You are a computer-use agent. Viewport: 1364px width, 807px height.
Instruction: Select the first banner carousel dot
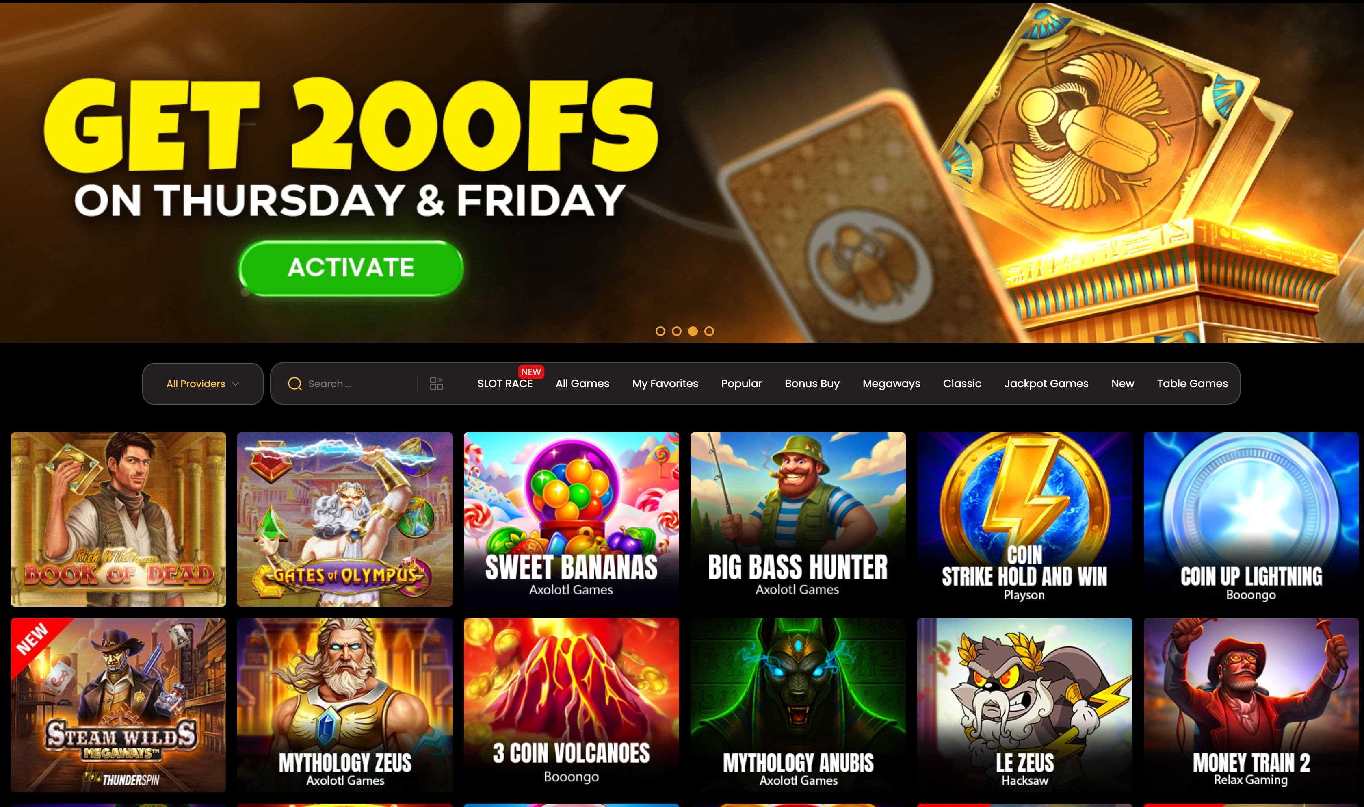tap(660, 331)
